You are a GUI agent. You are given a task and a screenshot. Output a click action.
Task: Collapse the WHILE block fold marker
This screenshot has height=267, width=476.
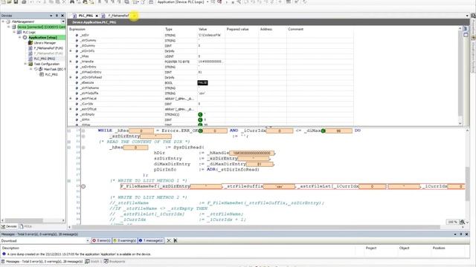point(69,131)
